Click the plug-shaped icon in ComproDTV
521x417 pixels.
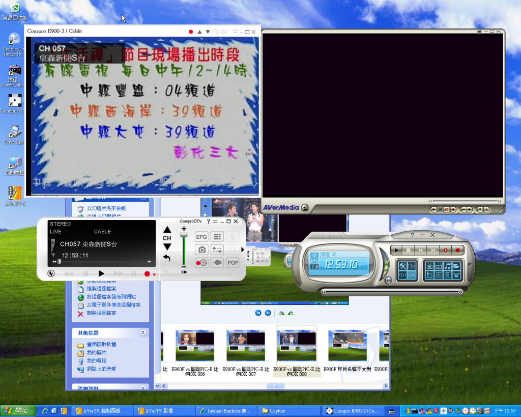217,263
